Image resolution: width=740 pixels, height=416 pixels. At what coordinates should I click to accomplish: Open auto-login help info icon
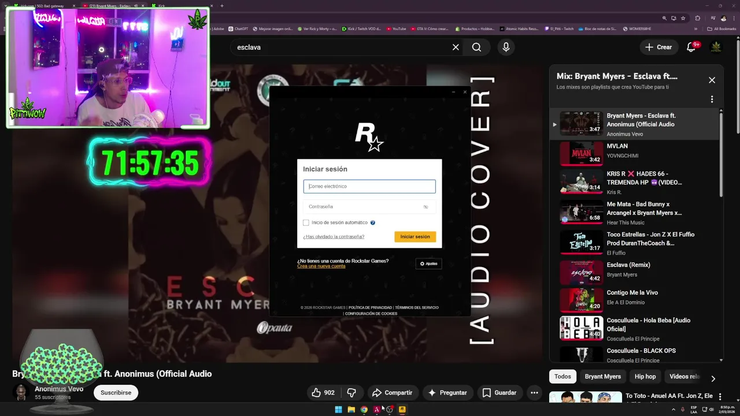[372, 222]
